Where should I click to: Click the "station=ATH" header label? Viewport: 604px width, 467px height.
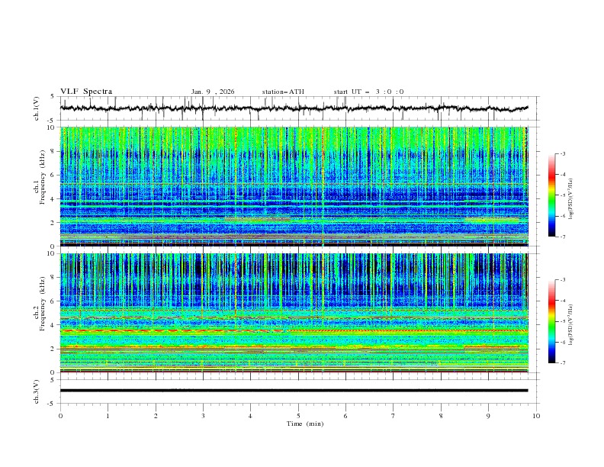pos(283,92)
